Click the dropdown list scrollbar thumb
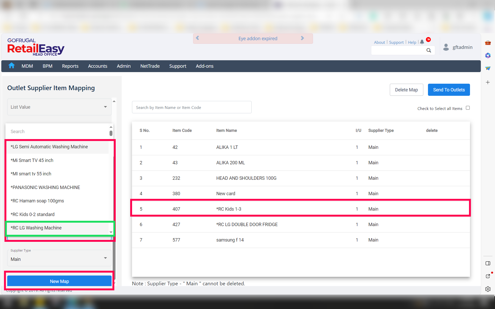This screenshot has width=495, height=309. 111,133
